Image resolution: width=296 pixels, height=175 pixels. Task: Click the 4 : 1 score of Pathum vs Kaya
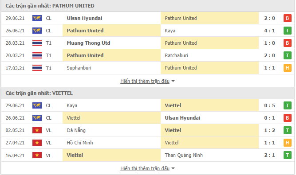[269, 31]
